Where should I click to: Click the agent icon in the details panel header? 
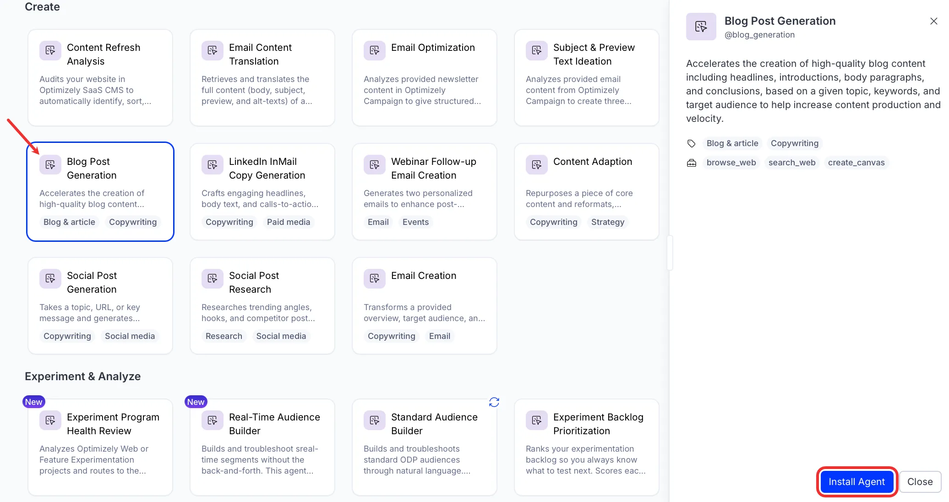tap(701, 27)
